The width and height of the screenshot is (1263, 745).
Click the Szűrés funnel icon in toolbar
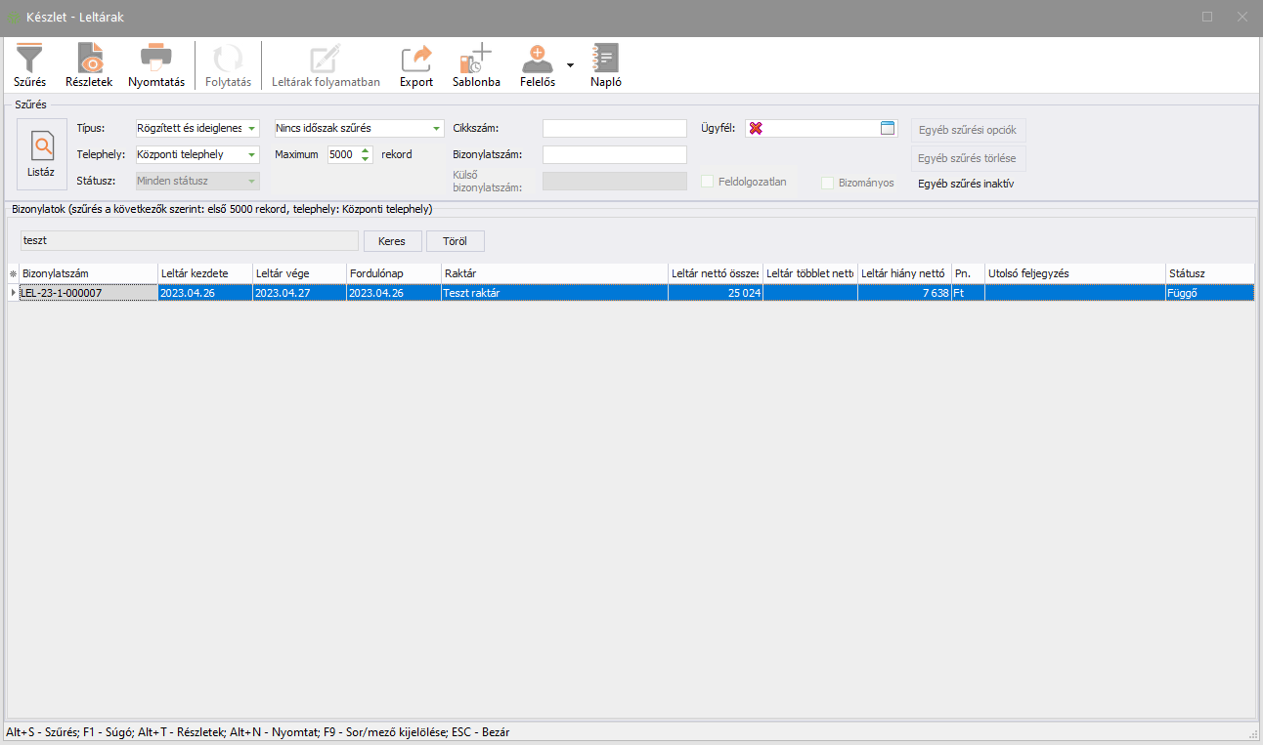29,61
